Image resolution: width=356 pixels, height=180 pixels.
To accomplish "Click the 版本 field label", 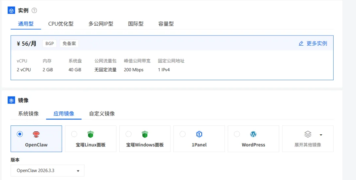I will [x=15, y=160].
